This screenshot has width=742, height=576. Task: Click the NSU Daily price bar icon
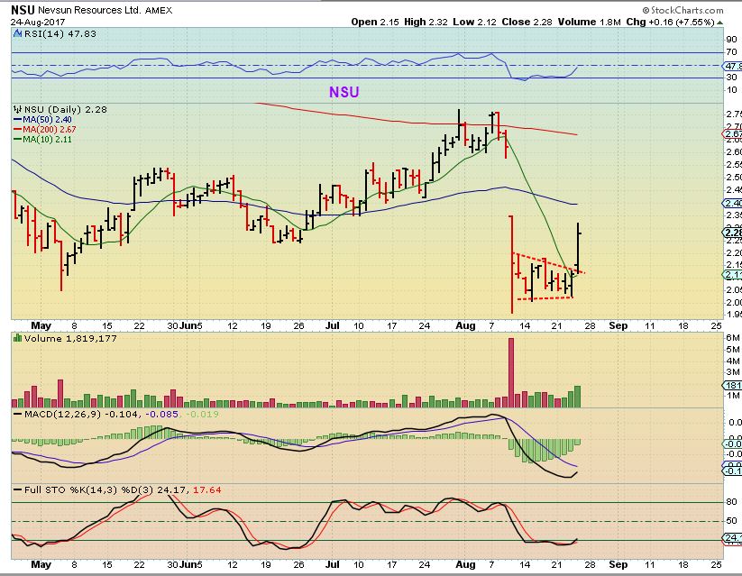(18, 109)
